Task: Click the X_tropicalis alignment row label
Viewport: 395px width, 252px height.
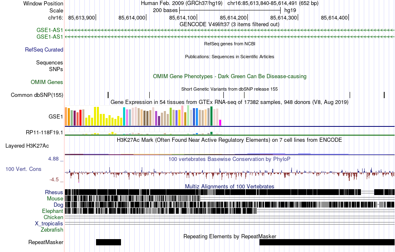Action: coord(49,224)
